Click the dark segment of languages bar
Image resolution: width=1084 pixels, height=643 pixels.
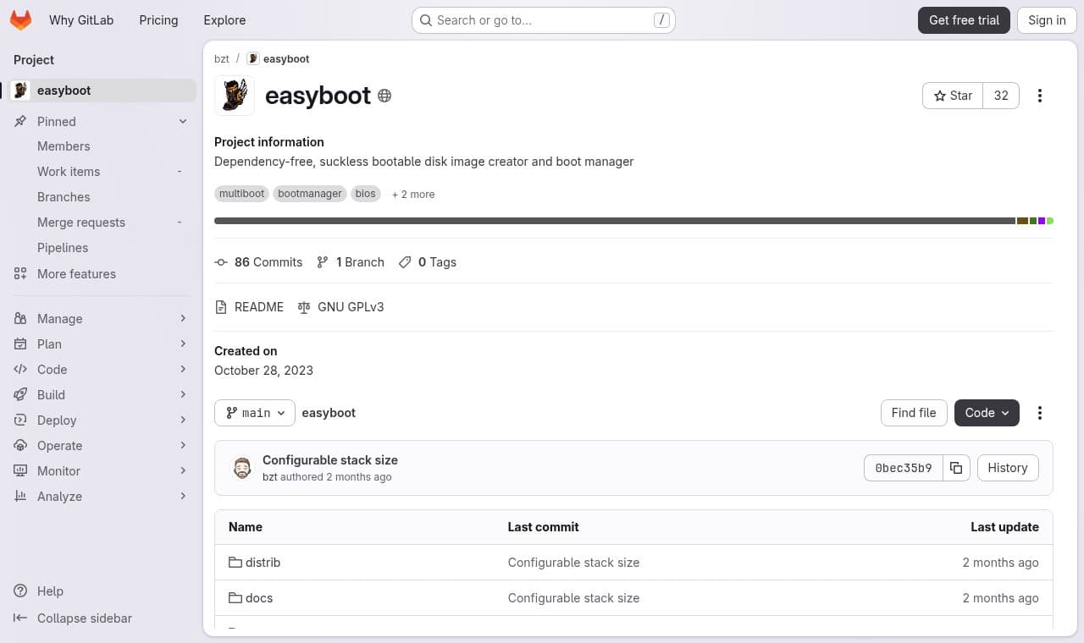(615, 221)
